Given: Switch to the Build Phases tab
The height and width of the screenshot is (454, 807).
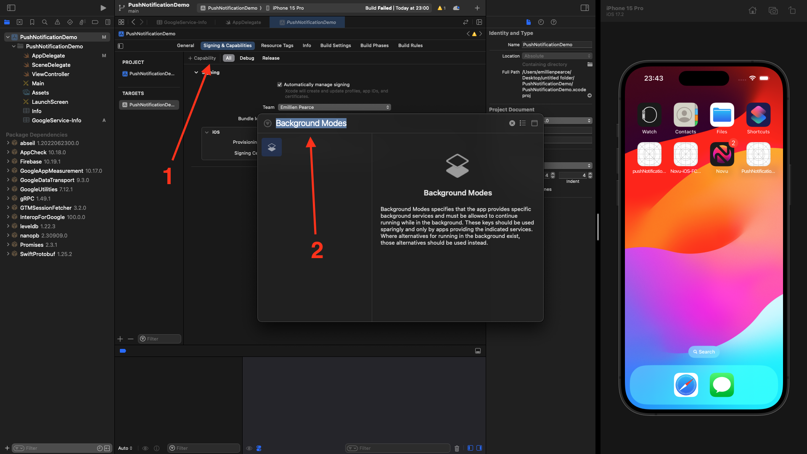Looking at the screenshot, I should [374, 45].
